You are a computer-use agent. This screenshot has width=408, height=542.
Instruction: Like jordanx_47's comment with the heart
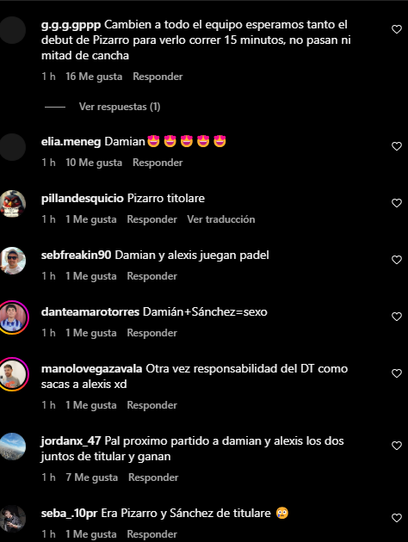[397, 446]
